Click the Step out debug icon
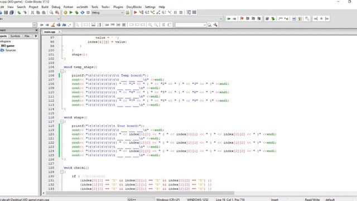The width and height of the screenshot is (357, 201). (158, 12)
